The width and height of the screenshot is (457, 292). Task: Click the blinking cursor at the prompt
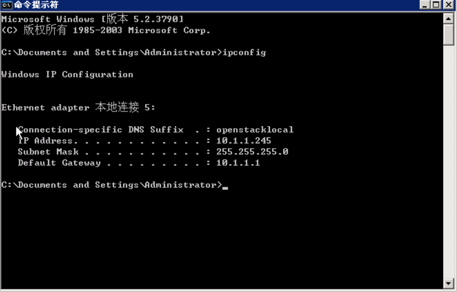click(x=225, y=188)
